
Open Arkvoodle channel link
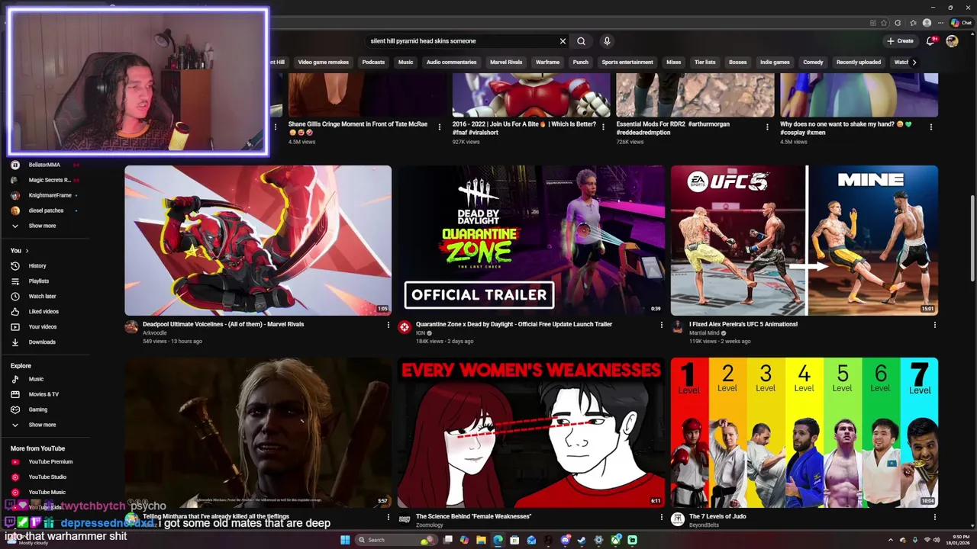tap(155, 332)
